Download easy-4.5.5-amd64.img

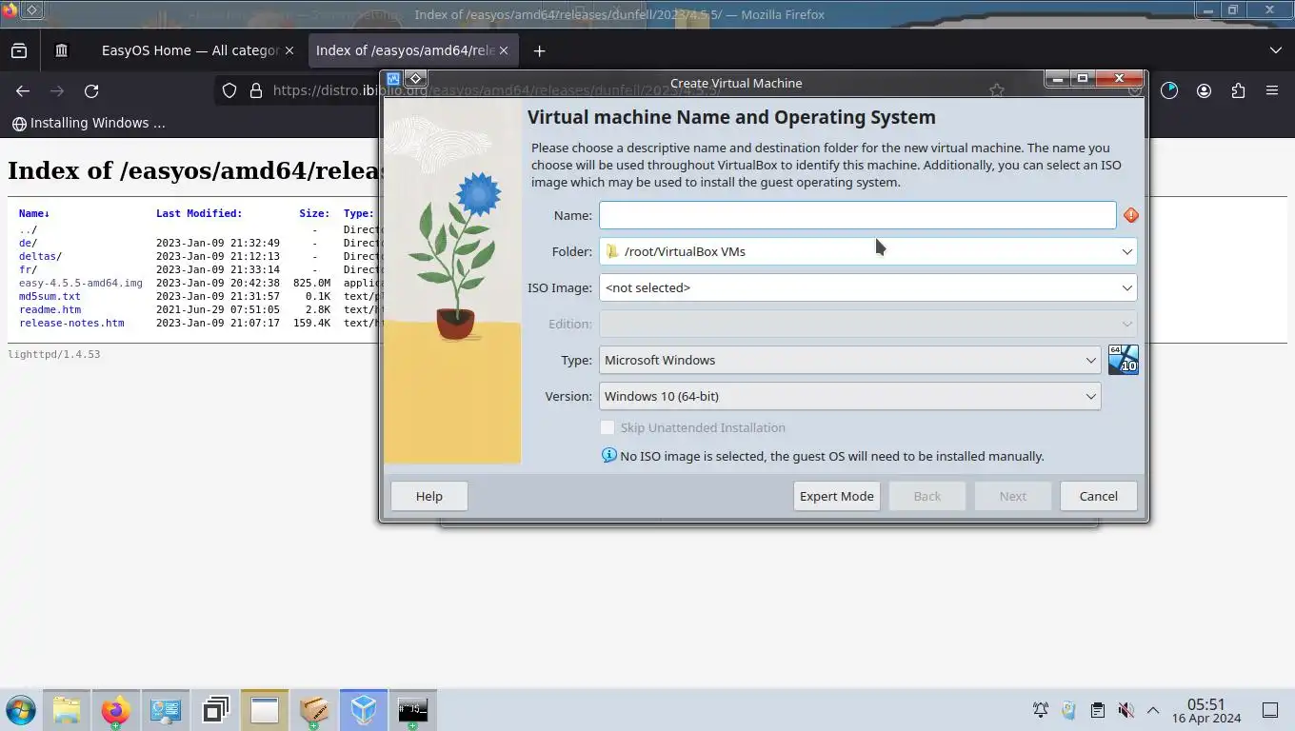[x=81, y=283]
